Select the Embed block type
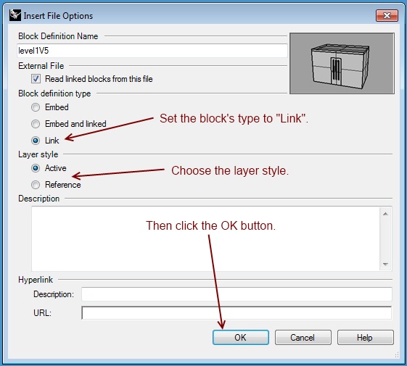Screen dimensions: 407x366 point(36,107)
